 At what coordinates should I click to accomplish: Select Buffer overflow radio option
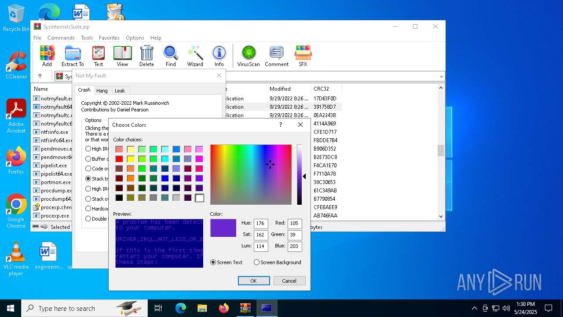click(x=88, y=159)
